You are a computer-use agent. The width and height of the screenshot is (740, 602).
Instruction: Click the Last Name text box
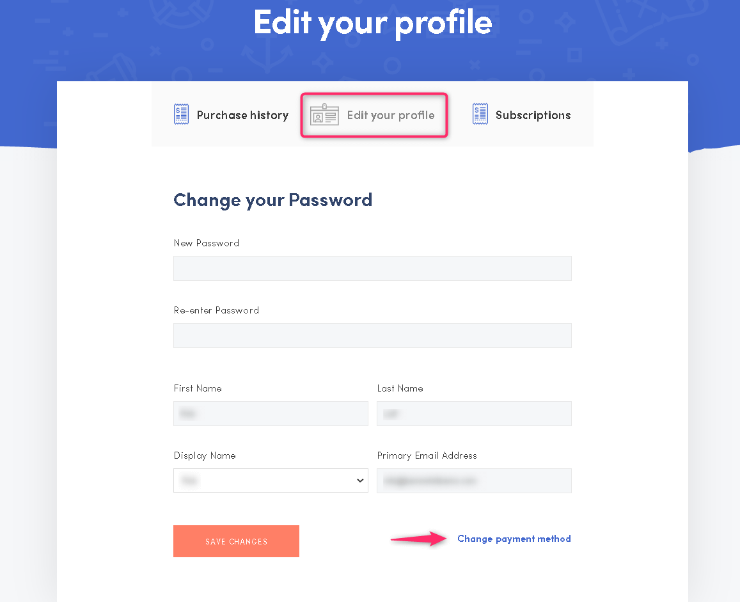pos(474,414)
